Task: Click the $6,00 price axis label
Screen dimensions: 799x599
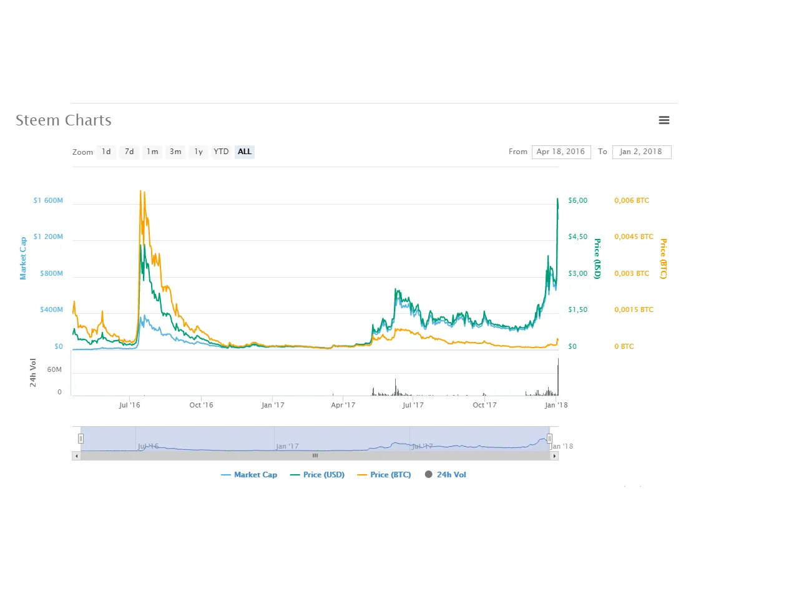Action: pos(577,200)
